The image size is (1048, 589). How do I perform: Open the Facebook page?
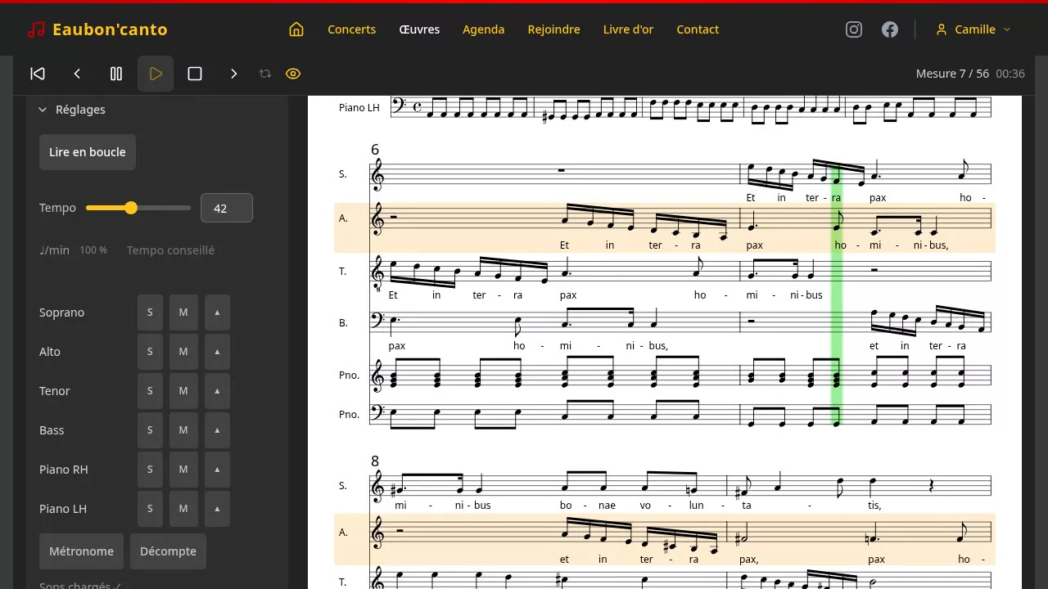pos(890,29)
